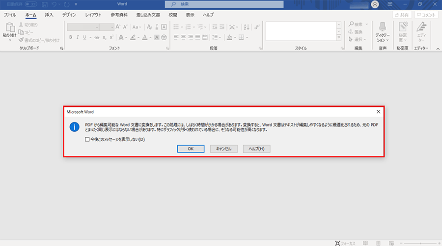442x246 pixels.
Task: Click Clear All Formatting icon
Action: [149, 27]
